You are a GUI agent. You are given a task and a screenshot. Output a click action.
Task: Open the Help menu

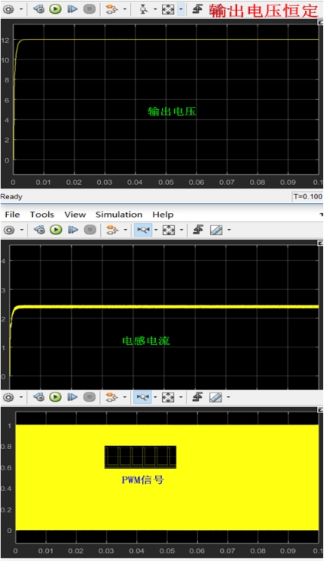click(x=163, y=215)
